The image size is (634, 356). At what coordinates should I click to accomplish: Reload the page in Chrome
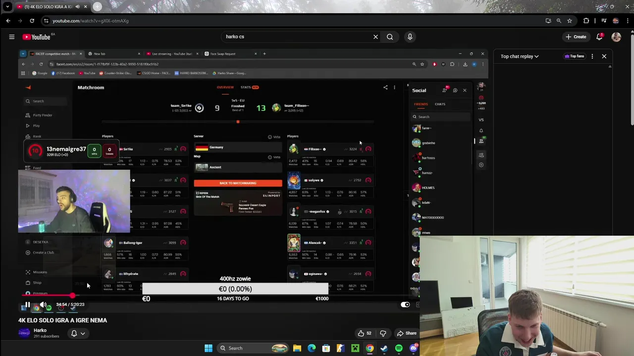[x=32, y=21]
